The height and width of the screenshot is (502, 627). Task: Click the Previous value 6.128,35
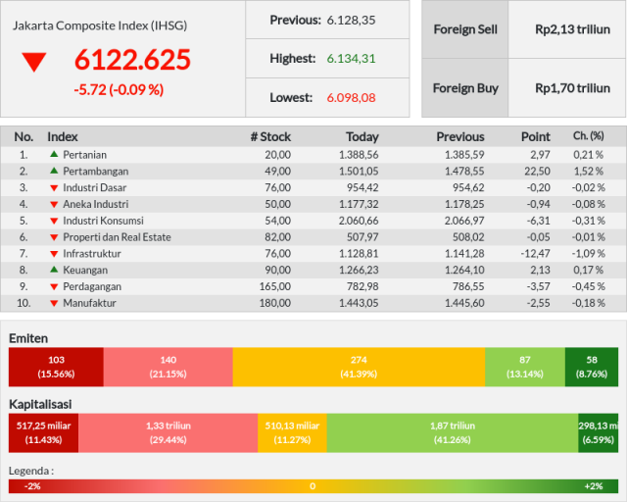click(351, 20)
